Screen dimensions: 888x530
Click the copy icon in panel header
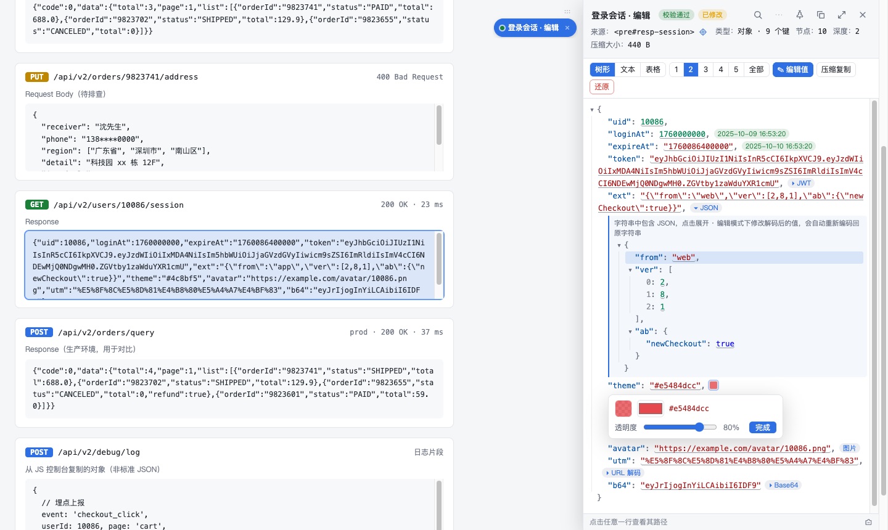[x=821, y=15]
